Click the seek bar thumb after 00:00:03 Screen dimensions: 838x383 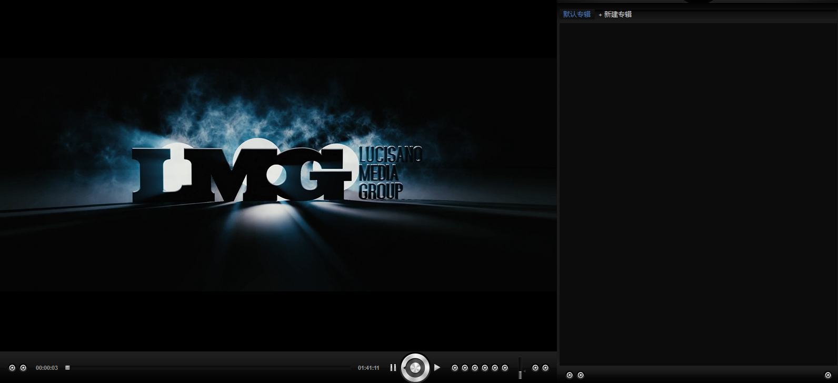click(x=67, y=368)
